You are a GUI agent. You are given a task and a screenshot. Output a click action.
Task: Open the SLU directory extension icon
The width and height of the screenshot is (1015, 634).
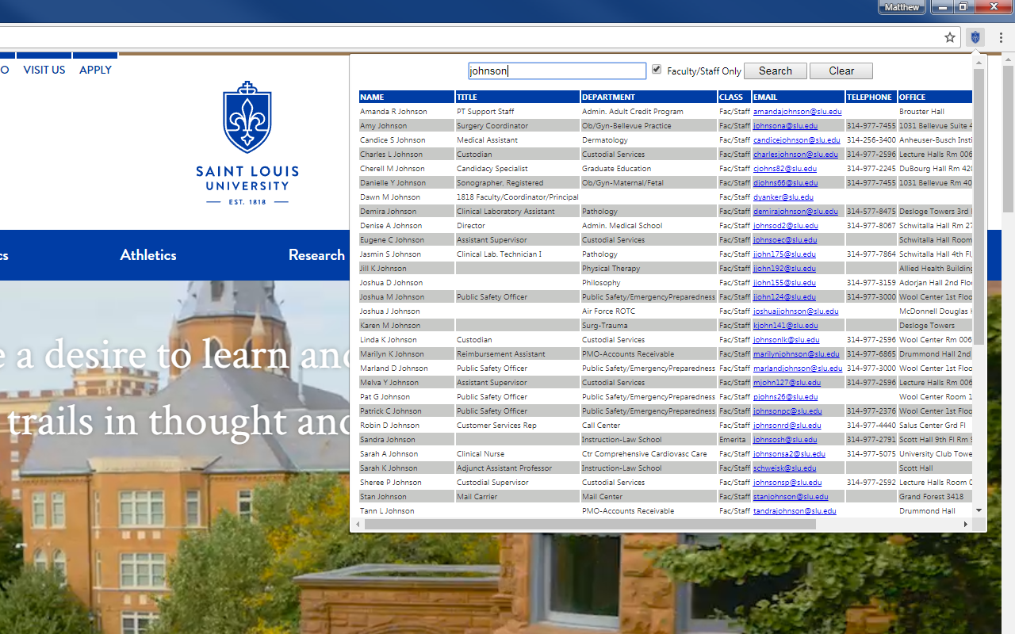975,37
